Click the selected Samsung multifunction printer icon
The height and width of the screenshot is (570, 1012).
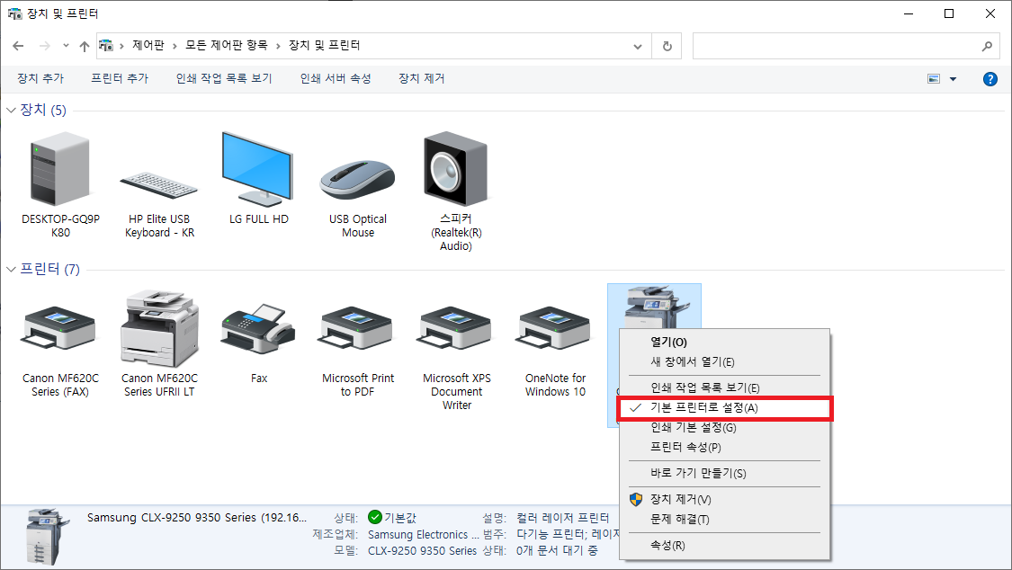[655, 307]
